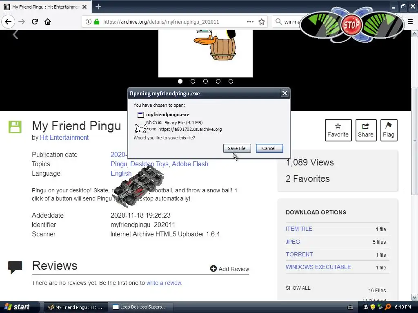The image size is (418, 313).
Task: Switch to My Friend Pingu browser tab
Action: pyautogui.click(x=46, y=7)
